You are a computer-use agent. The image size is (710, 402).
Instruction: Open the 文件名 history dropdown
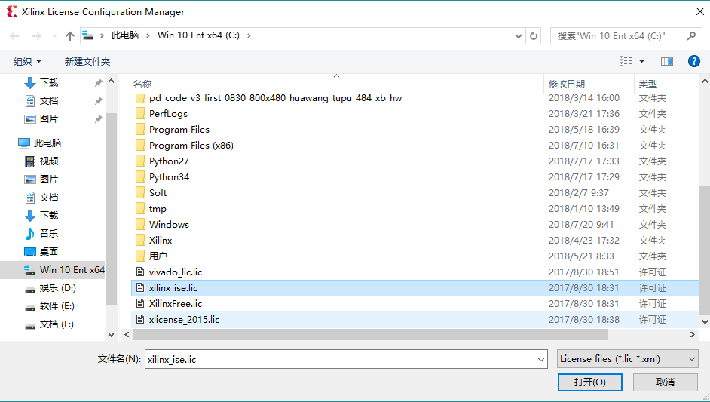point(541,360)
